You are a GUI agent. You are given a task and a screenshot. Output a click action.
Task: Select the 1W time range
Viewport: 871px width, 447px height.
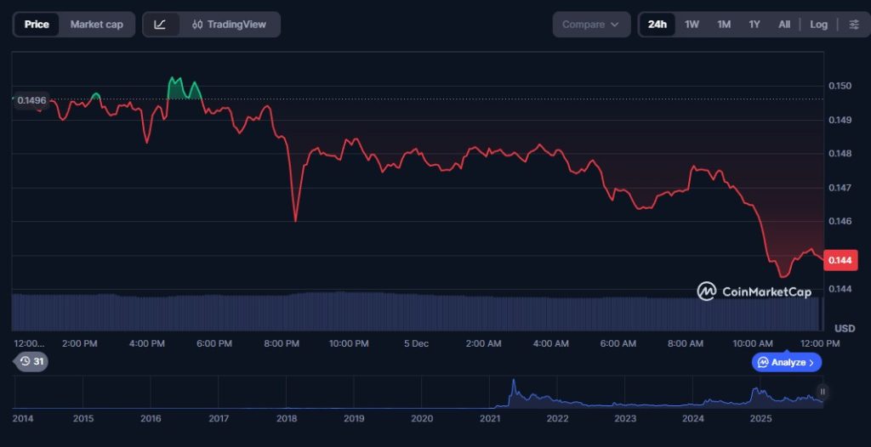(692, 25)
